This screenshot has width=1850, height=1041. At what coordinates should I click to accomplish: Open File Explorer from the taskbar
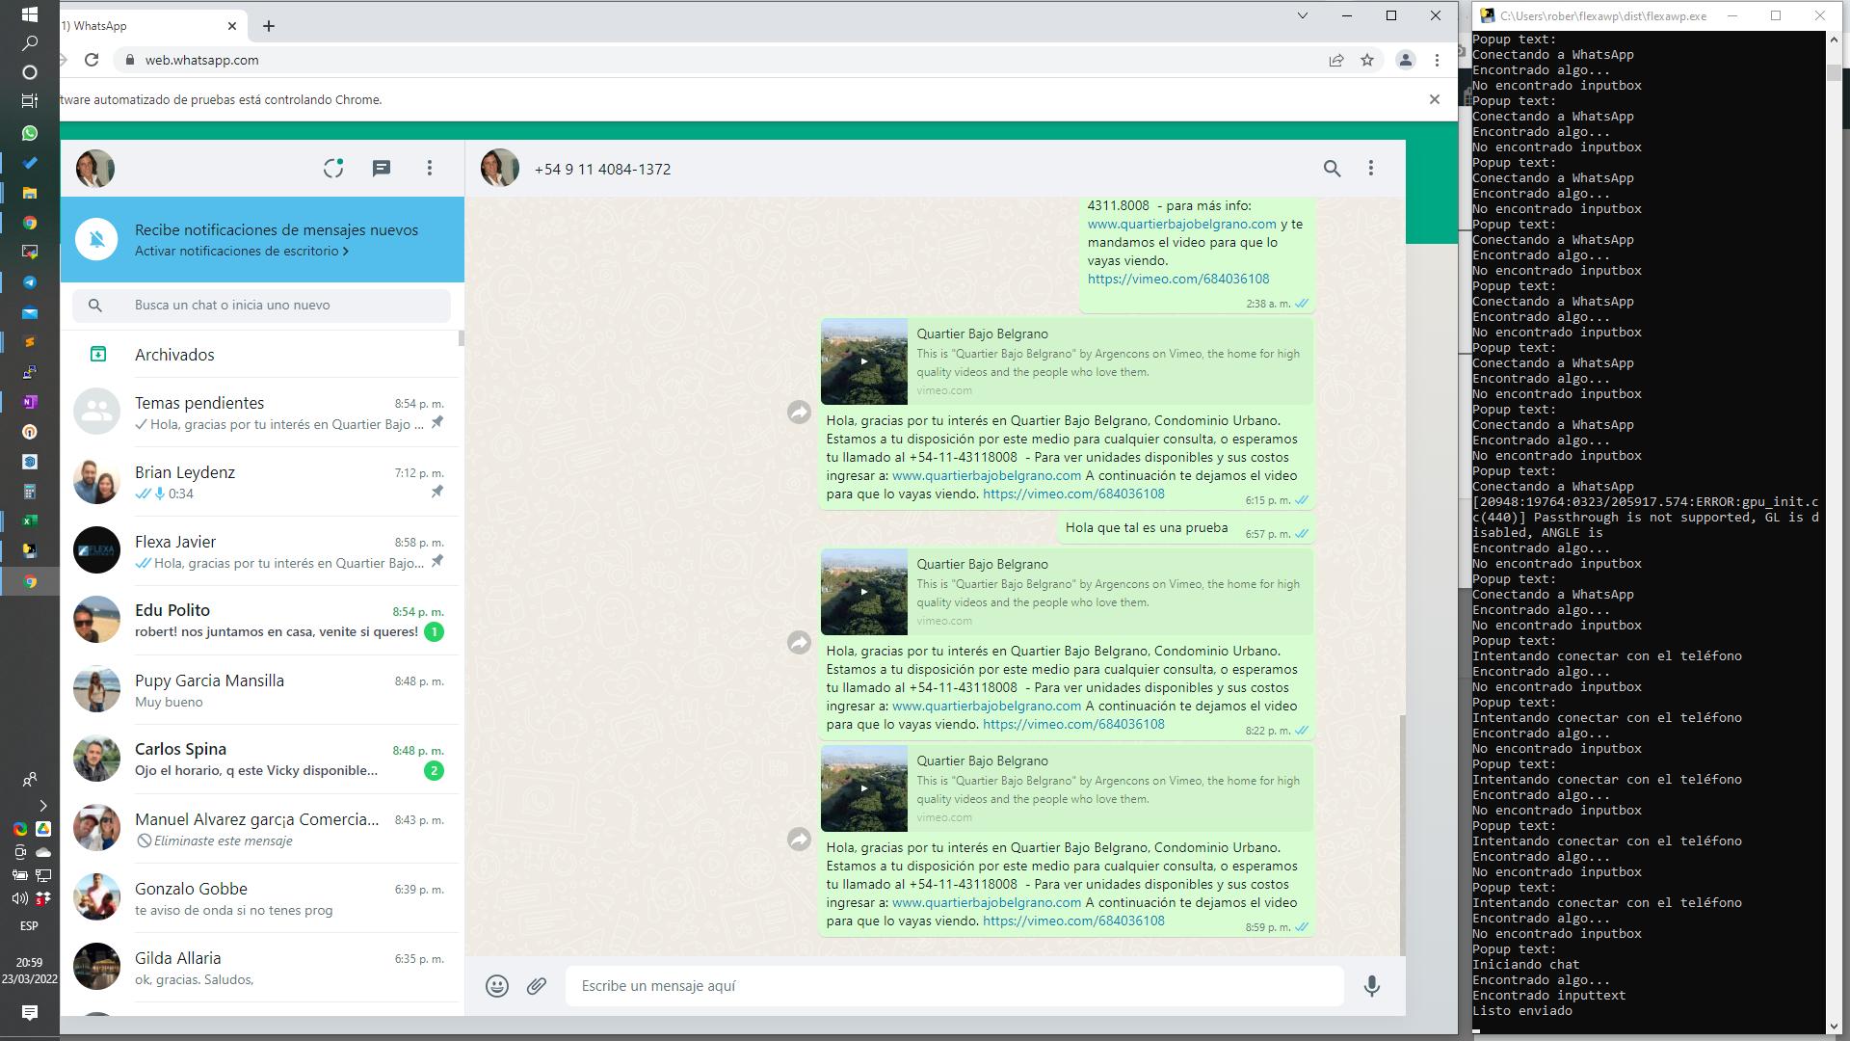(x=30, y=193)
